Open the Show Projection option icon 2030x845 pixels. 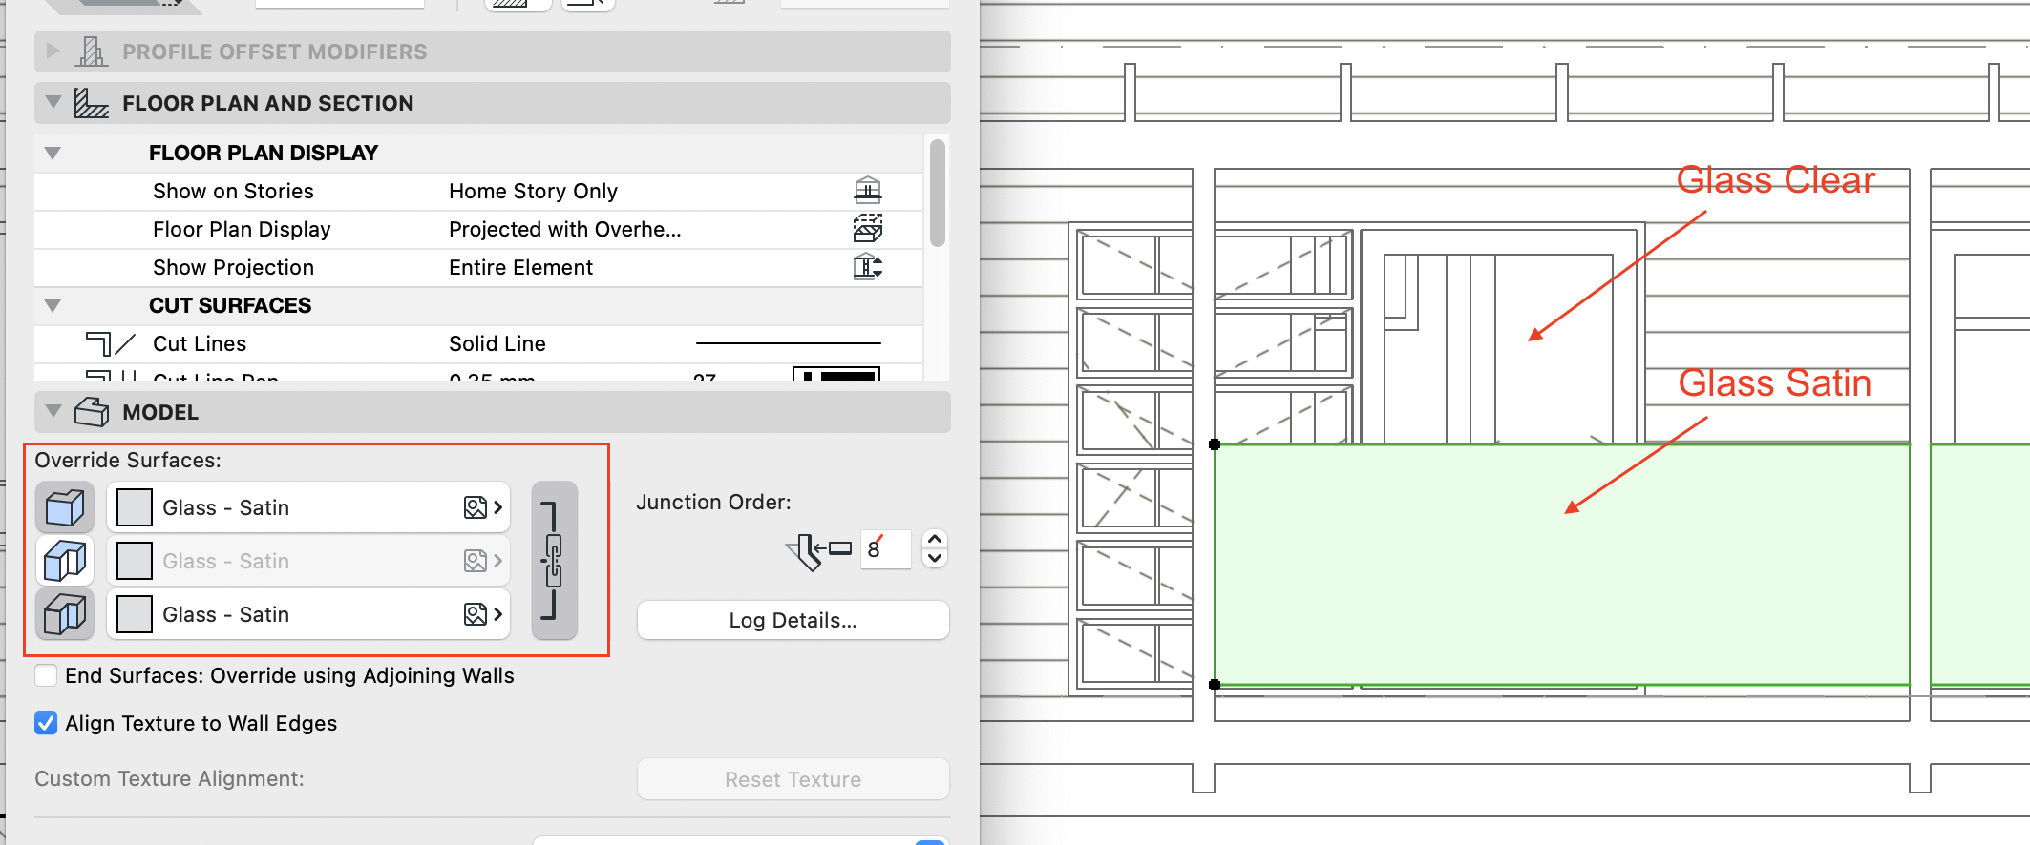(x=867, y=267)
